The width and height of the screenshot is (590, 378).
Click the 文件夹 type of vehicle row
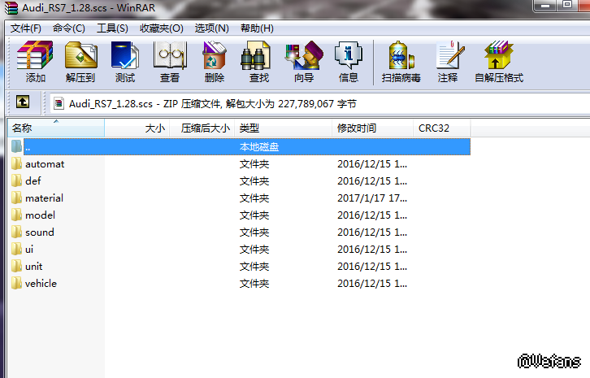click(x=254, y=284)
